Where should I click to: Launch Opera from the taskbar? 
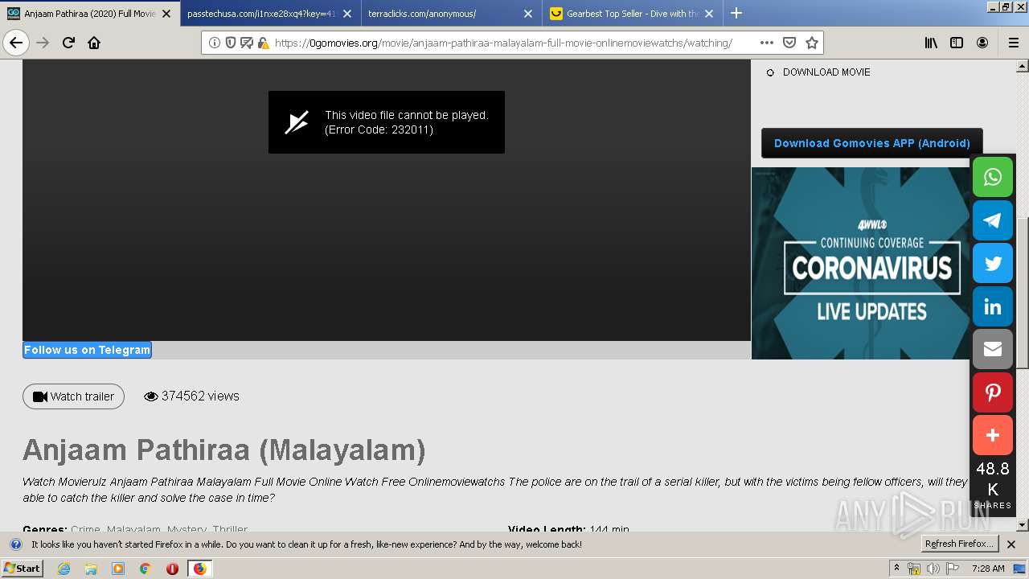click(172, 569)
